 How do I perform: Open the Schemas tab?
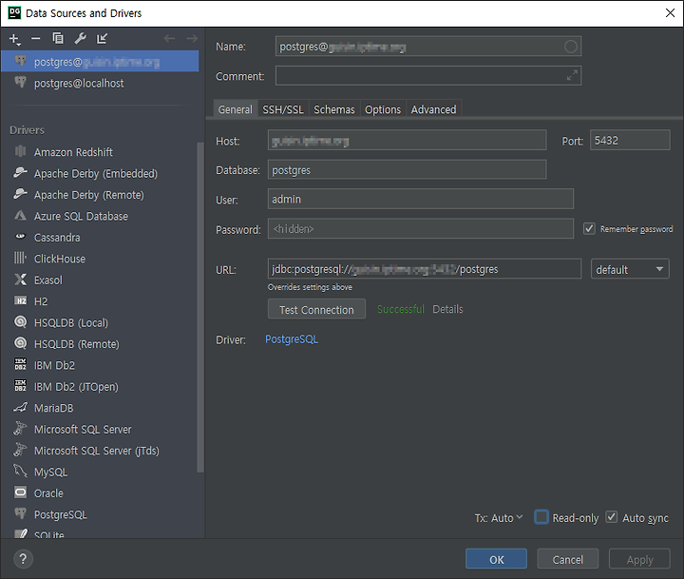click(x=334, y=109)
